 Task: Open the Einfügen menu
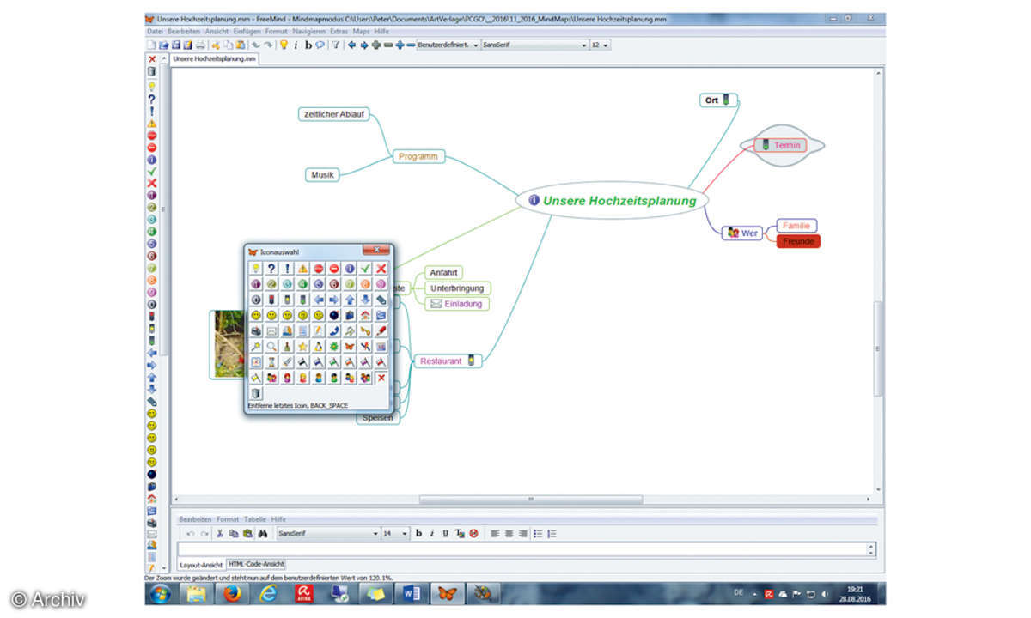coord(247,31)
